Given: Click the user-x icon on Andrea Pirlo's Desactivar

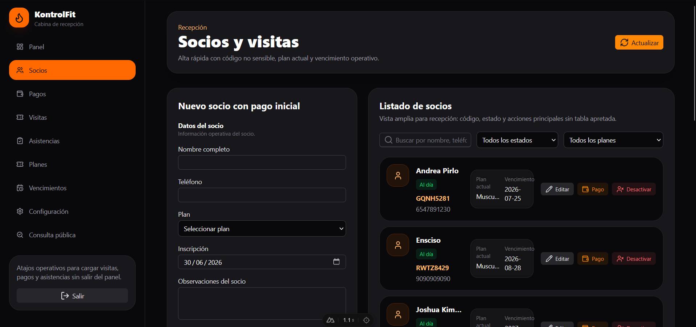Looking at the screenshot, I should point(620,189).
